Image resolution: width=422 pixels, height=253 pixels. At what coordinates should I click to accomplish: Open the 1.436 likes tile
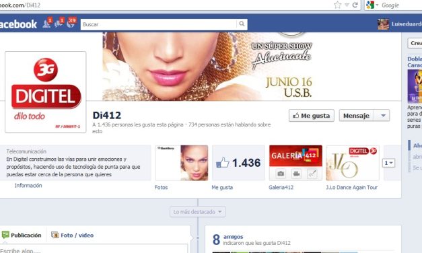[x=238, y=163]
